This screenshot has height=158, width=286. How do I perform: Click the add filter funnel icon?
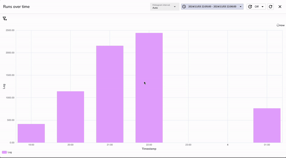[x=5, y=19]
